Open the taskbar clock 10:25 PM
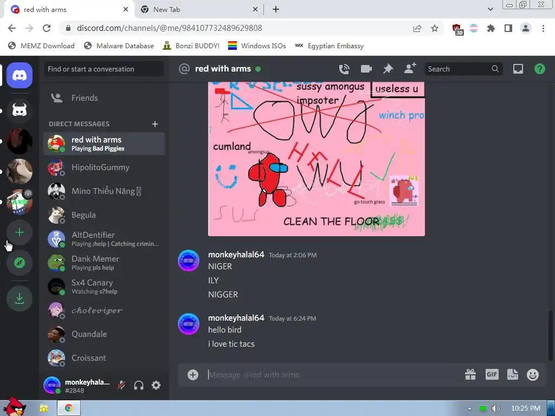Screen dimensions: 555x416 point(526,408)
